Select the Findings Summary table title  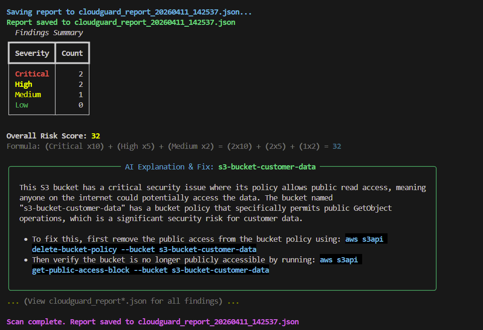(x=49, y=32)
